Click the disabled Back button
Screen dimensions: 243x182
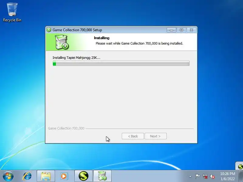coord(133,136)
